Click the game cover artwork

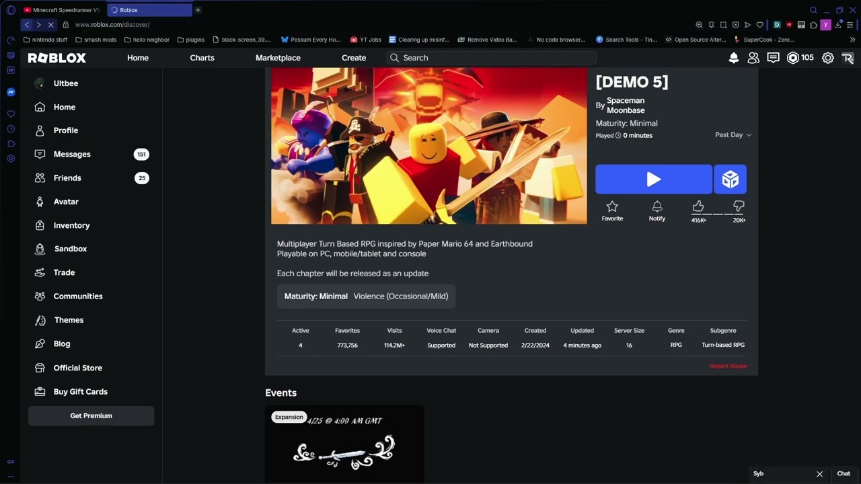429,146
